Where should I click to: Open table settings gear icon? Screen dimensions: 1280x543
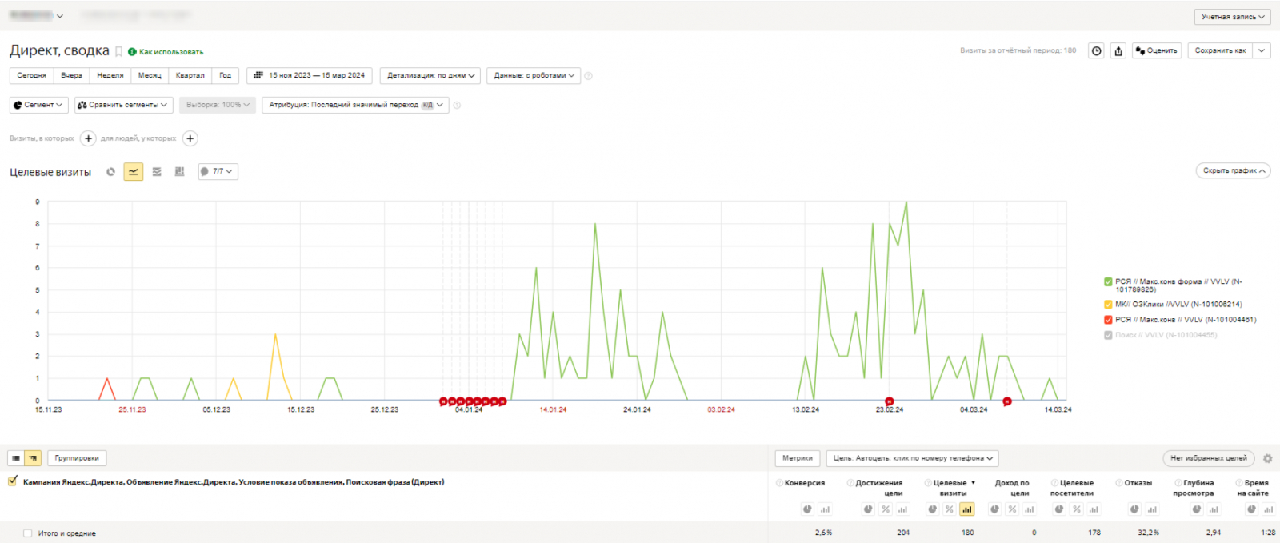[x=1267, y=458]
